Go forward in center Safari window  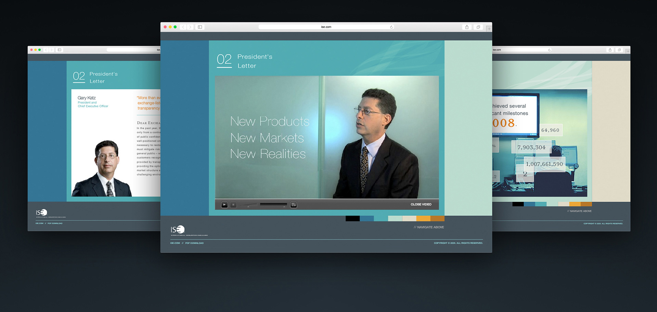tap(190, 27)
